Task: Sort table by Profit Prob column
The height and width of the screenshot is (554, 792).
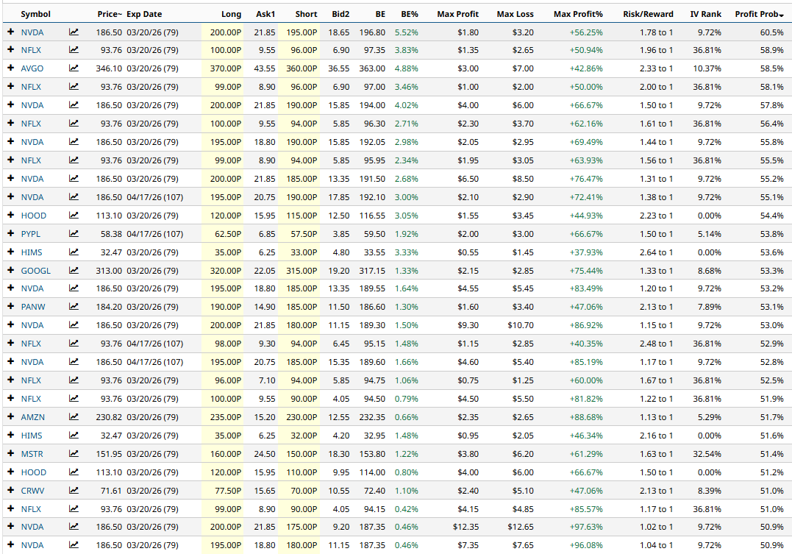Action: coord(759,14)
